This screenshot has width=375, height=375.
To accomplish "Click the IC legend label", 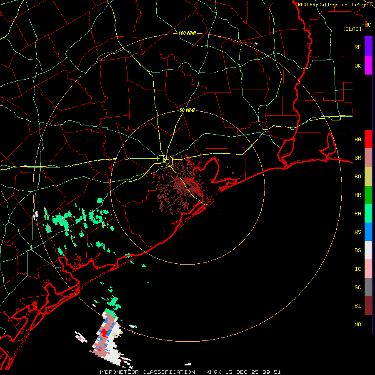I will [358, 269].
